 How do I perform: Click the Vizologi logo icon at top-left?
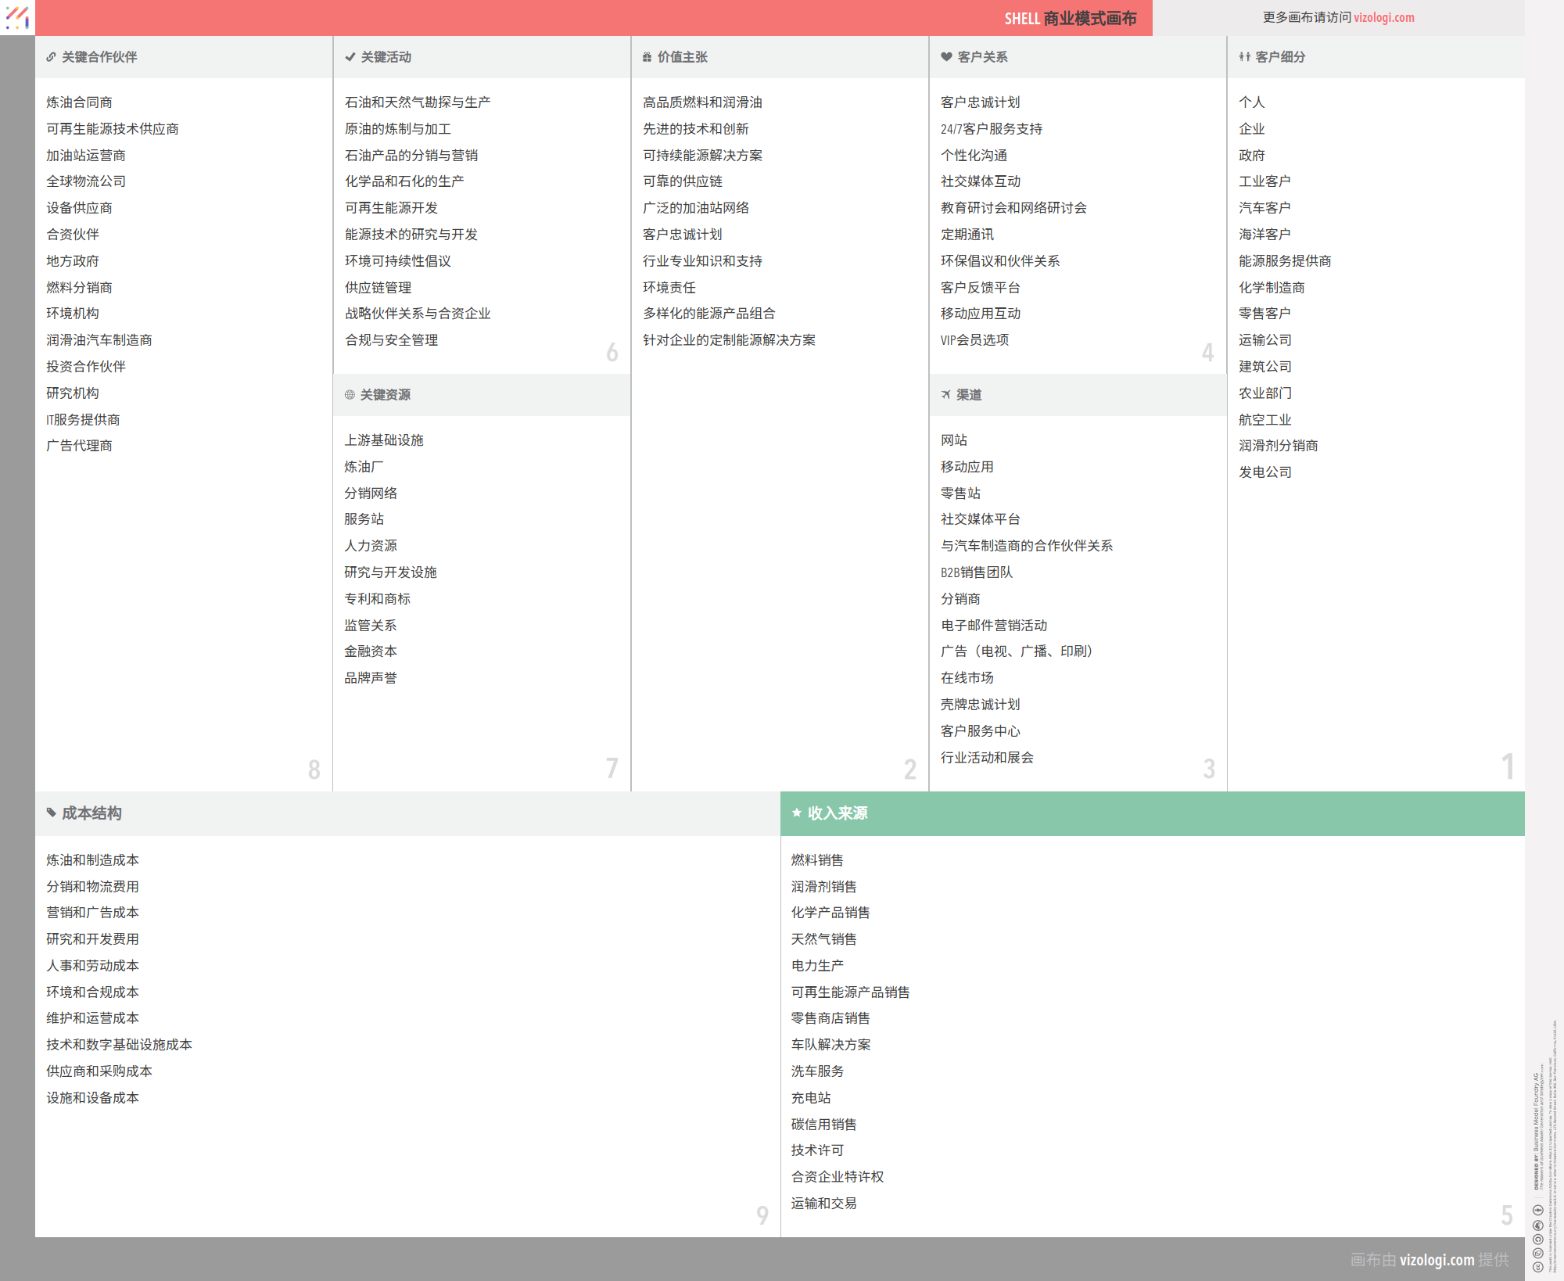[17, 17]
